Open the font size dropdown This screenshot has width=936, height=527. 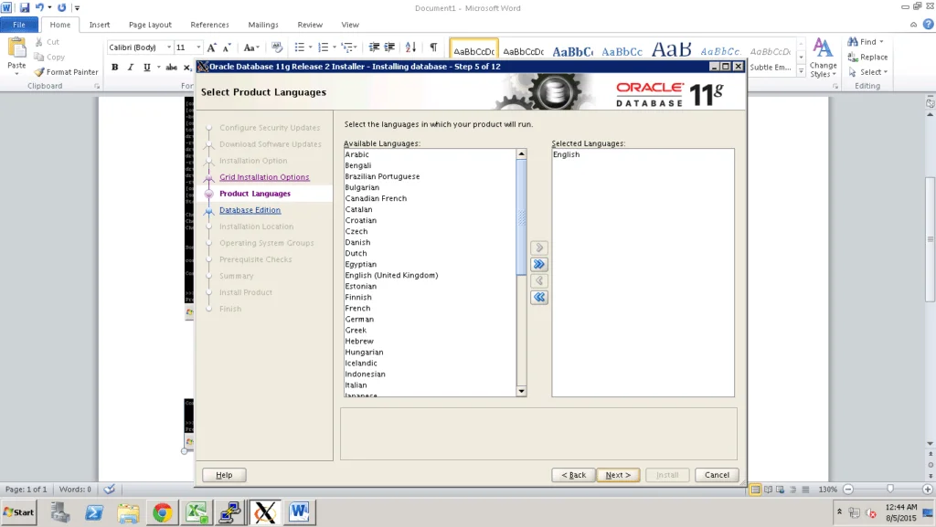pyautogui.click(x=198, y=47)
